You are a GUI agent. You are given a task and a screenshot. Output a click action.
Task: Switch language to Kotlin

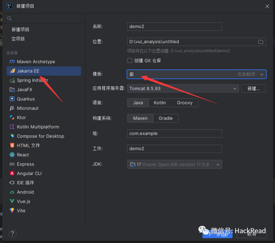tap(160, 103)
